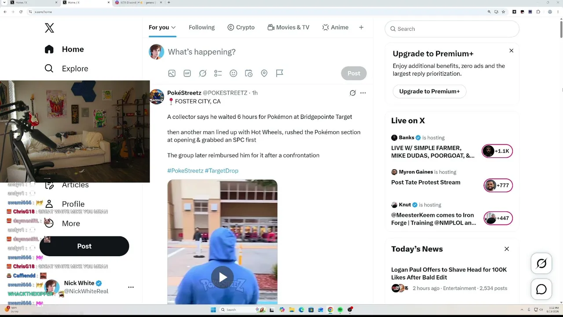Click the Upgrade to Premium+ button
Image resolution: width=563 pixels, height=317 pixels.
pos(429,92)
